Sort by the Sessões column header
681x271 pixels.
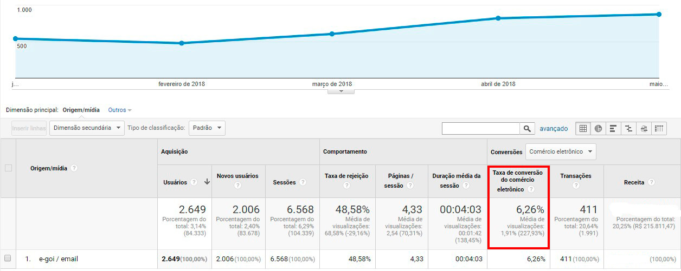285,182
